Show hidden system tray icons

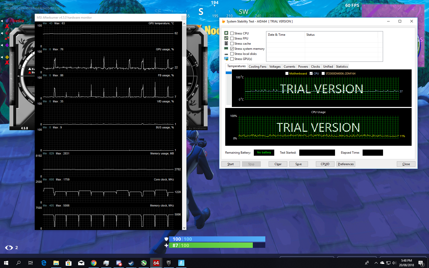(x=376, y=263)
